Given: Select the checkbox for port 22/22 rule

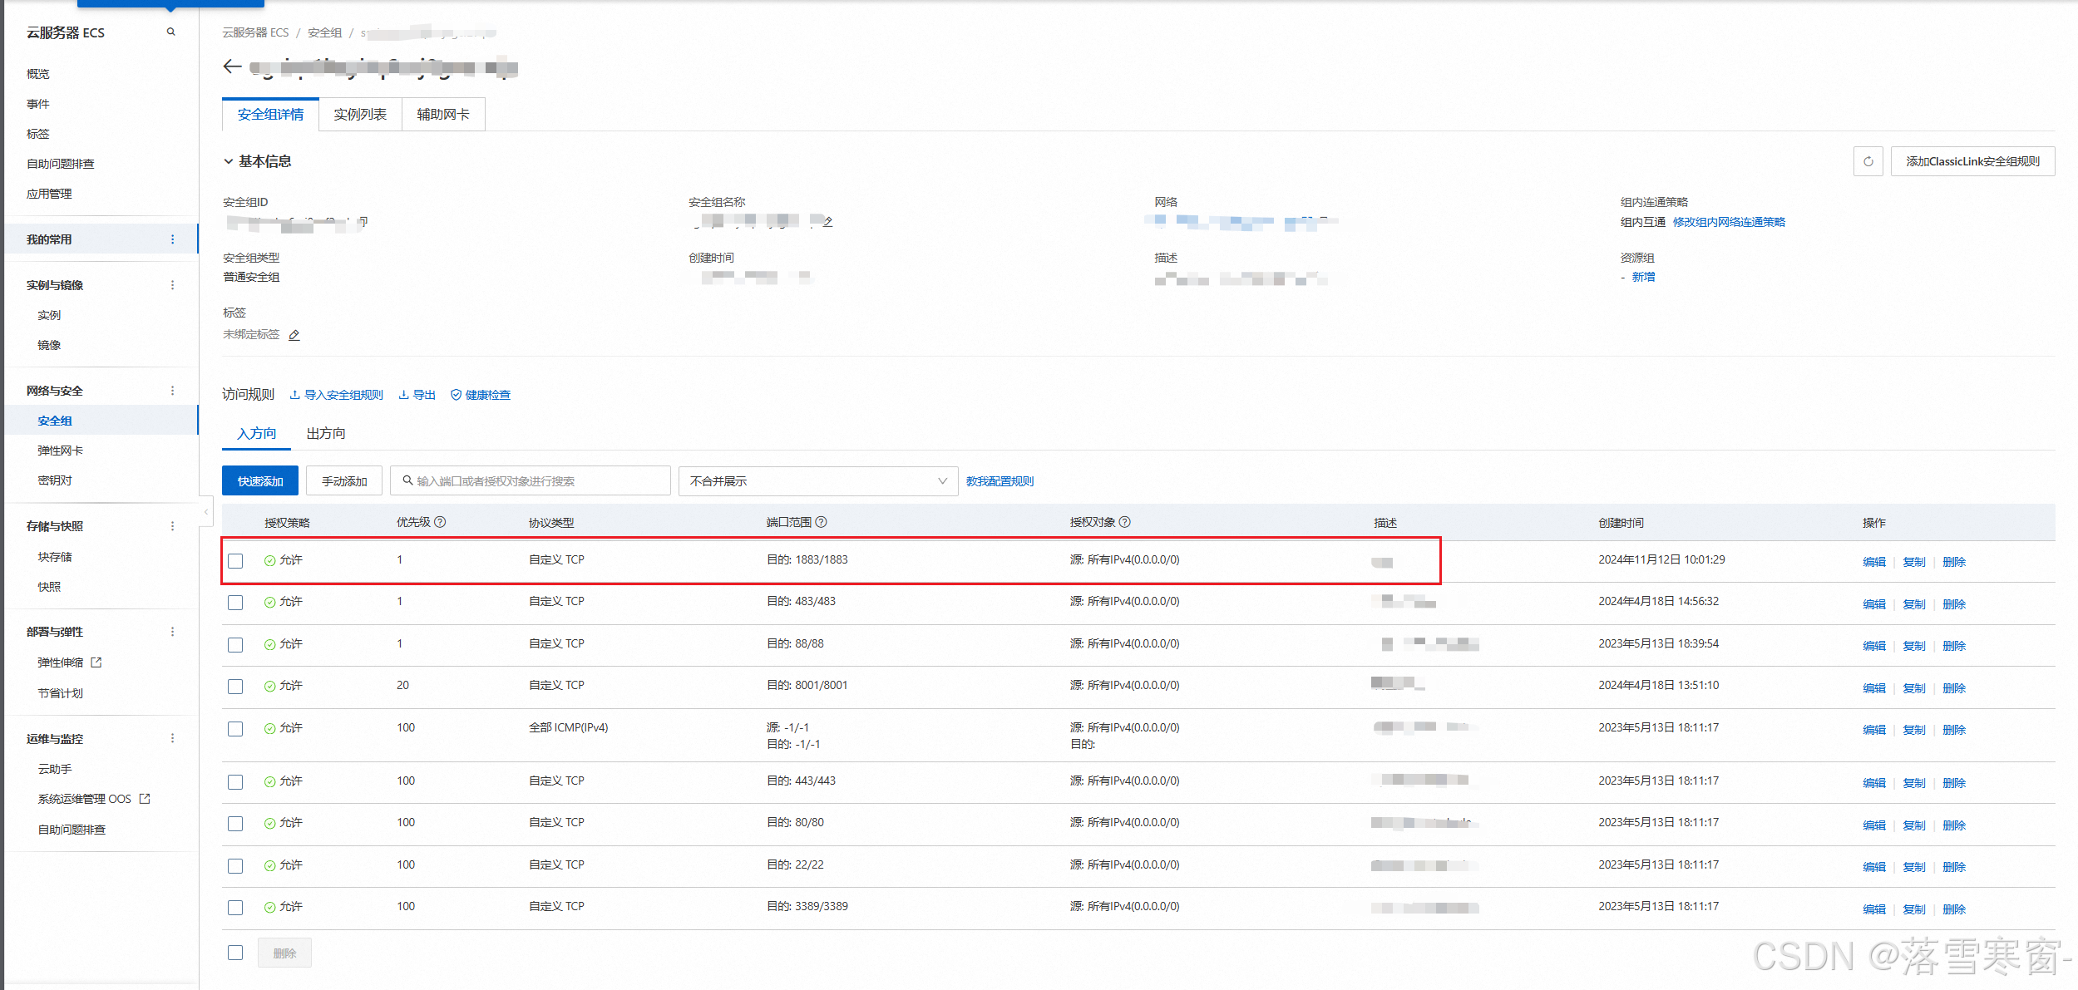Looking at the screenshot, I should click(235, 866).
